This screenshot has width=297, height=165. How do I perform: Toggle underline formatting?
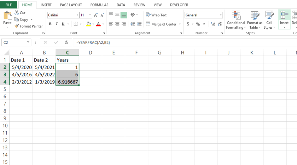(x=63, y=24)
